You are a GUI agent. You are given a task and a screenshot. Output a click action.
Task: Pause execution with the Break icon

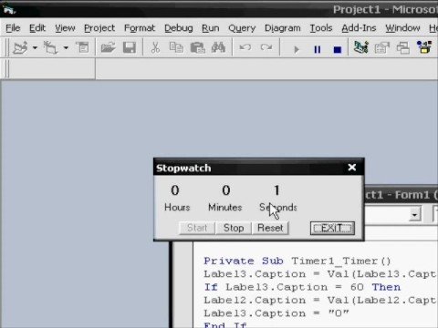(317, 49)
